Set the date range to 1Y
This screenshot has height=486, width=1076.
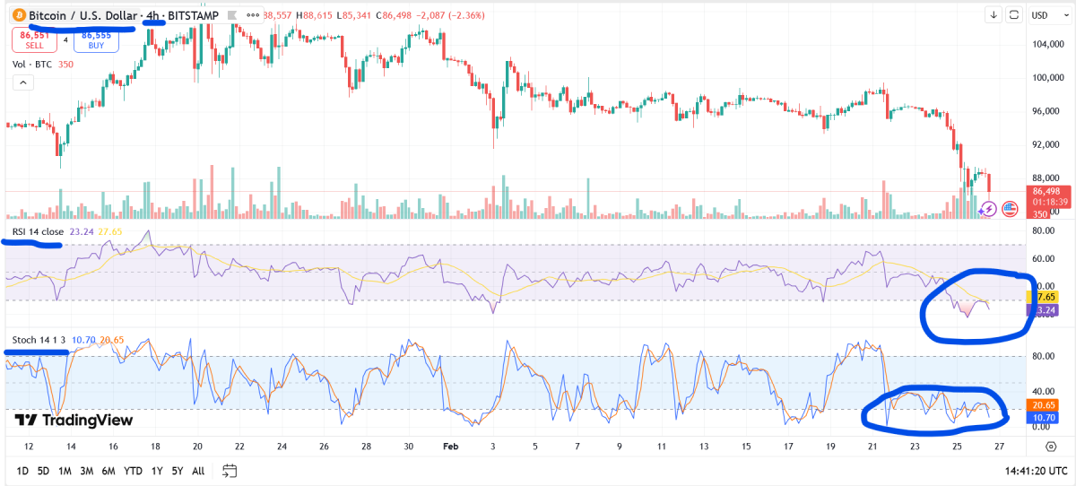pyautogui.click(x=157, y=471)
